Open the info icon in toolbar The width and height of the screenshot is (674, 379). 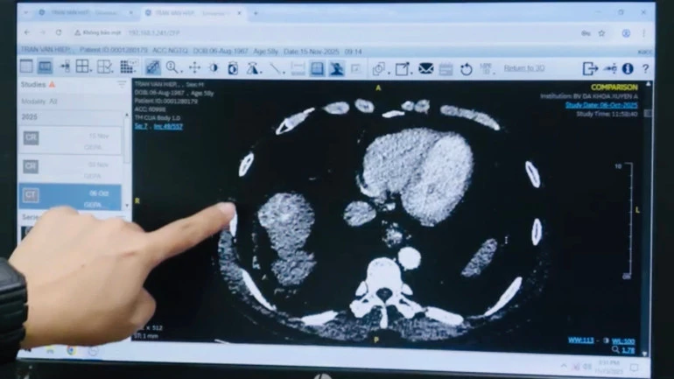[627, 68]
